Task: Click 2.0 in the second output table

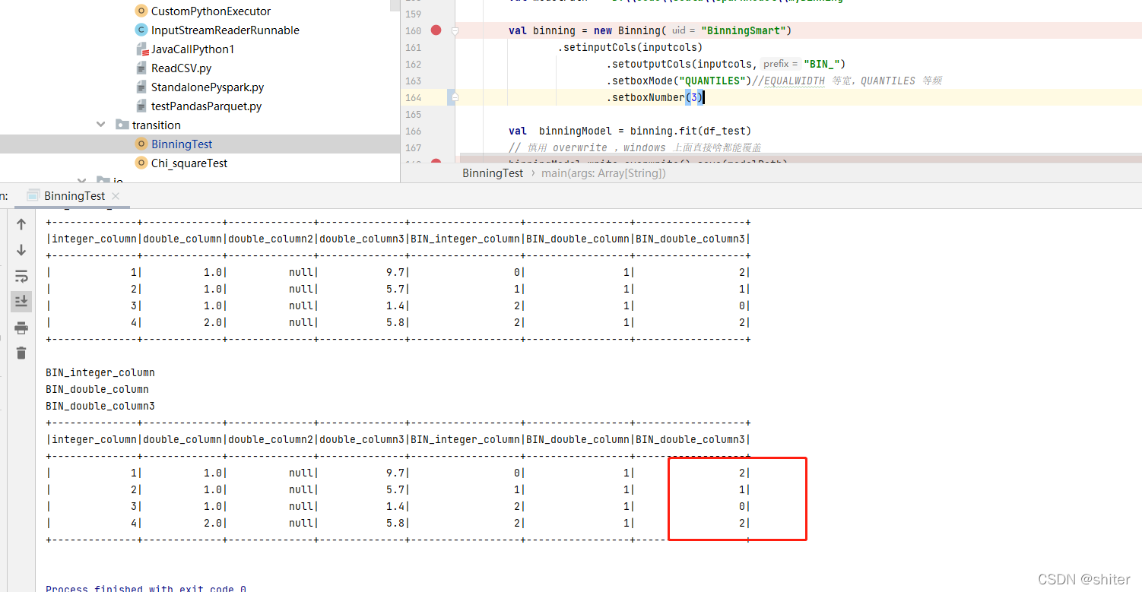Action: pos(212,523)
